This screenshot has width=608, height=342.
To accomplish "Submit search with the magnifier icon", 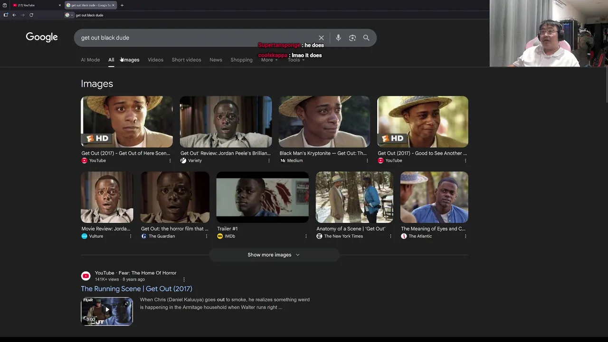I will (x=366, y=38).
